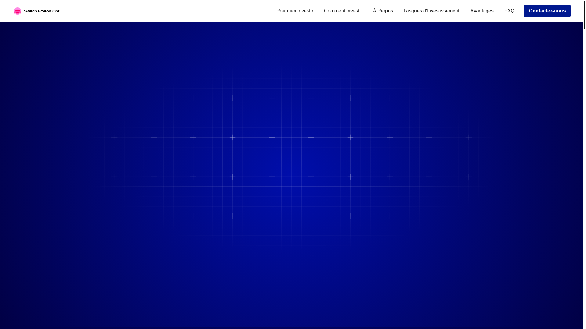
Task: Jump to the Avantages section
Action: (482, 11)
